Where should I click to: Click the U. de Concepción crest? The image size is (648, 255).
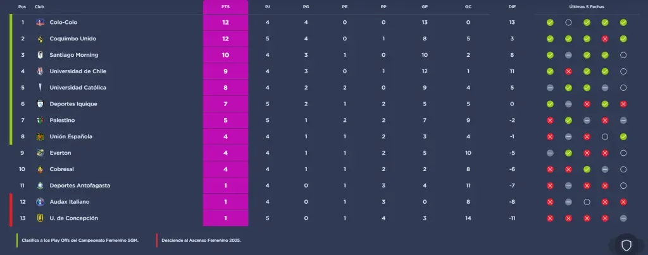[40, 218]
